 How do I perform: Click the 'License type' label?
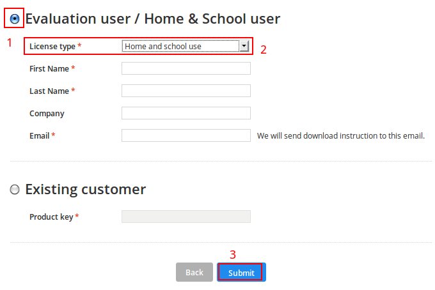pos(52,46)
